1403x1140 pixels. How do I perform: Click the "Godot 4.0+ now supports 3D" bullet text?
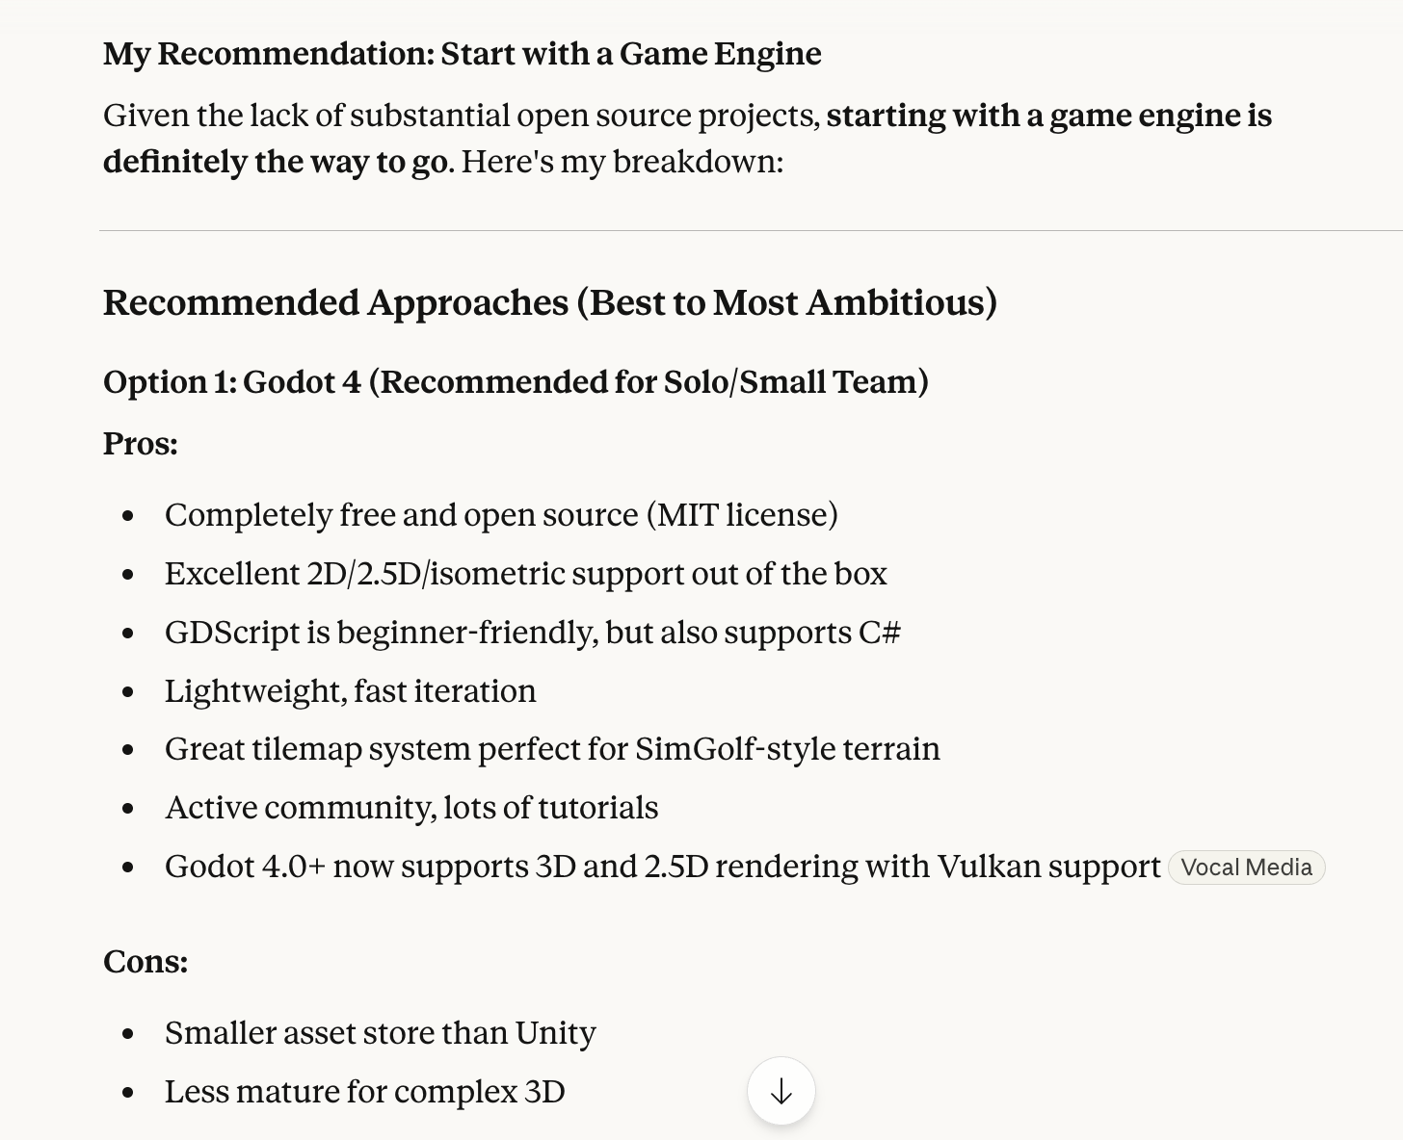662,867
